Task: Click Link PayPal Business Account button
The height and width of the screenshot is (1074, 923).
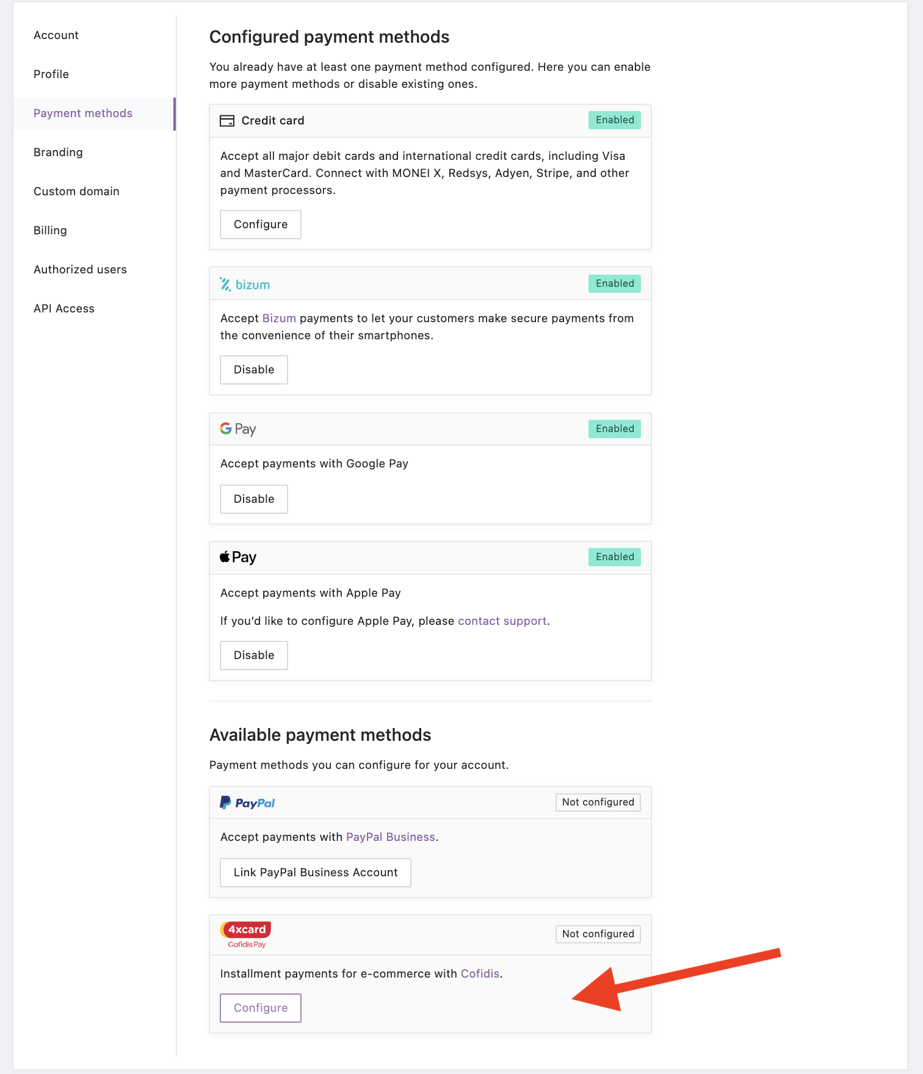Action: (316, 873)
